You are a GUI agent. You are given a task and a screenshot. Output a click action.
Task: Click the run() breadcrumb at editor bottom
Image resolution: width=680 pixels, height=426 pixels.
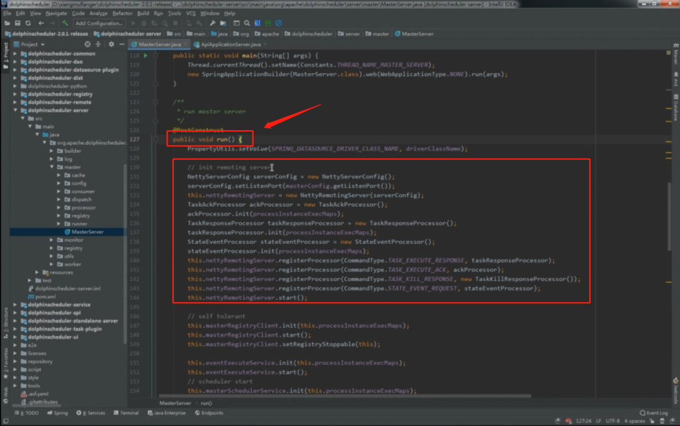click(207, 403)
